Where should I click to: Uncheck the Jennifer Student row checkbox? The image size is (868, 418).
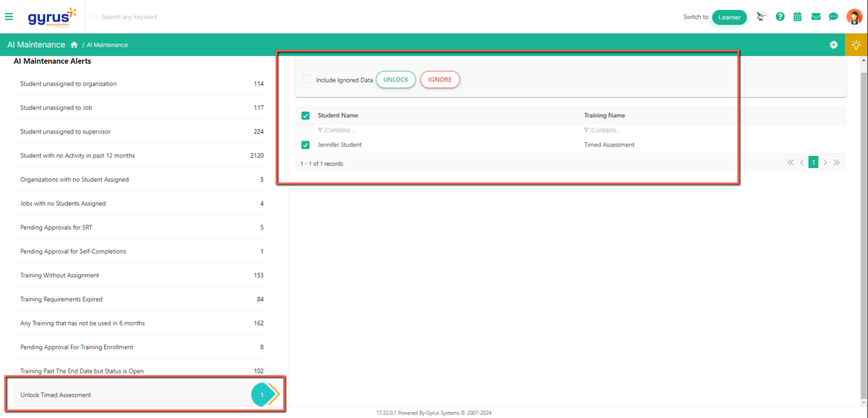(x=306, y=145)
